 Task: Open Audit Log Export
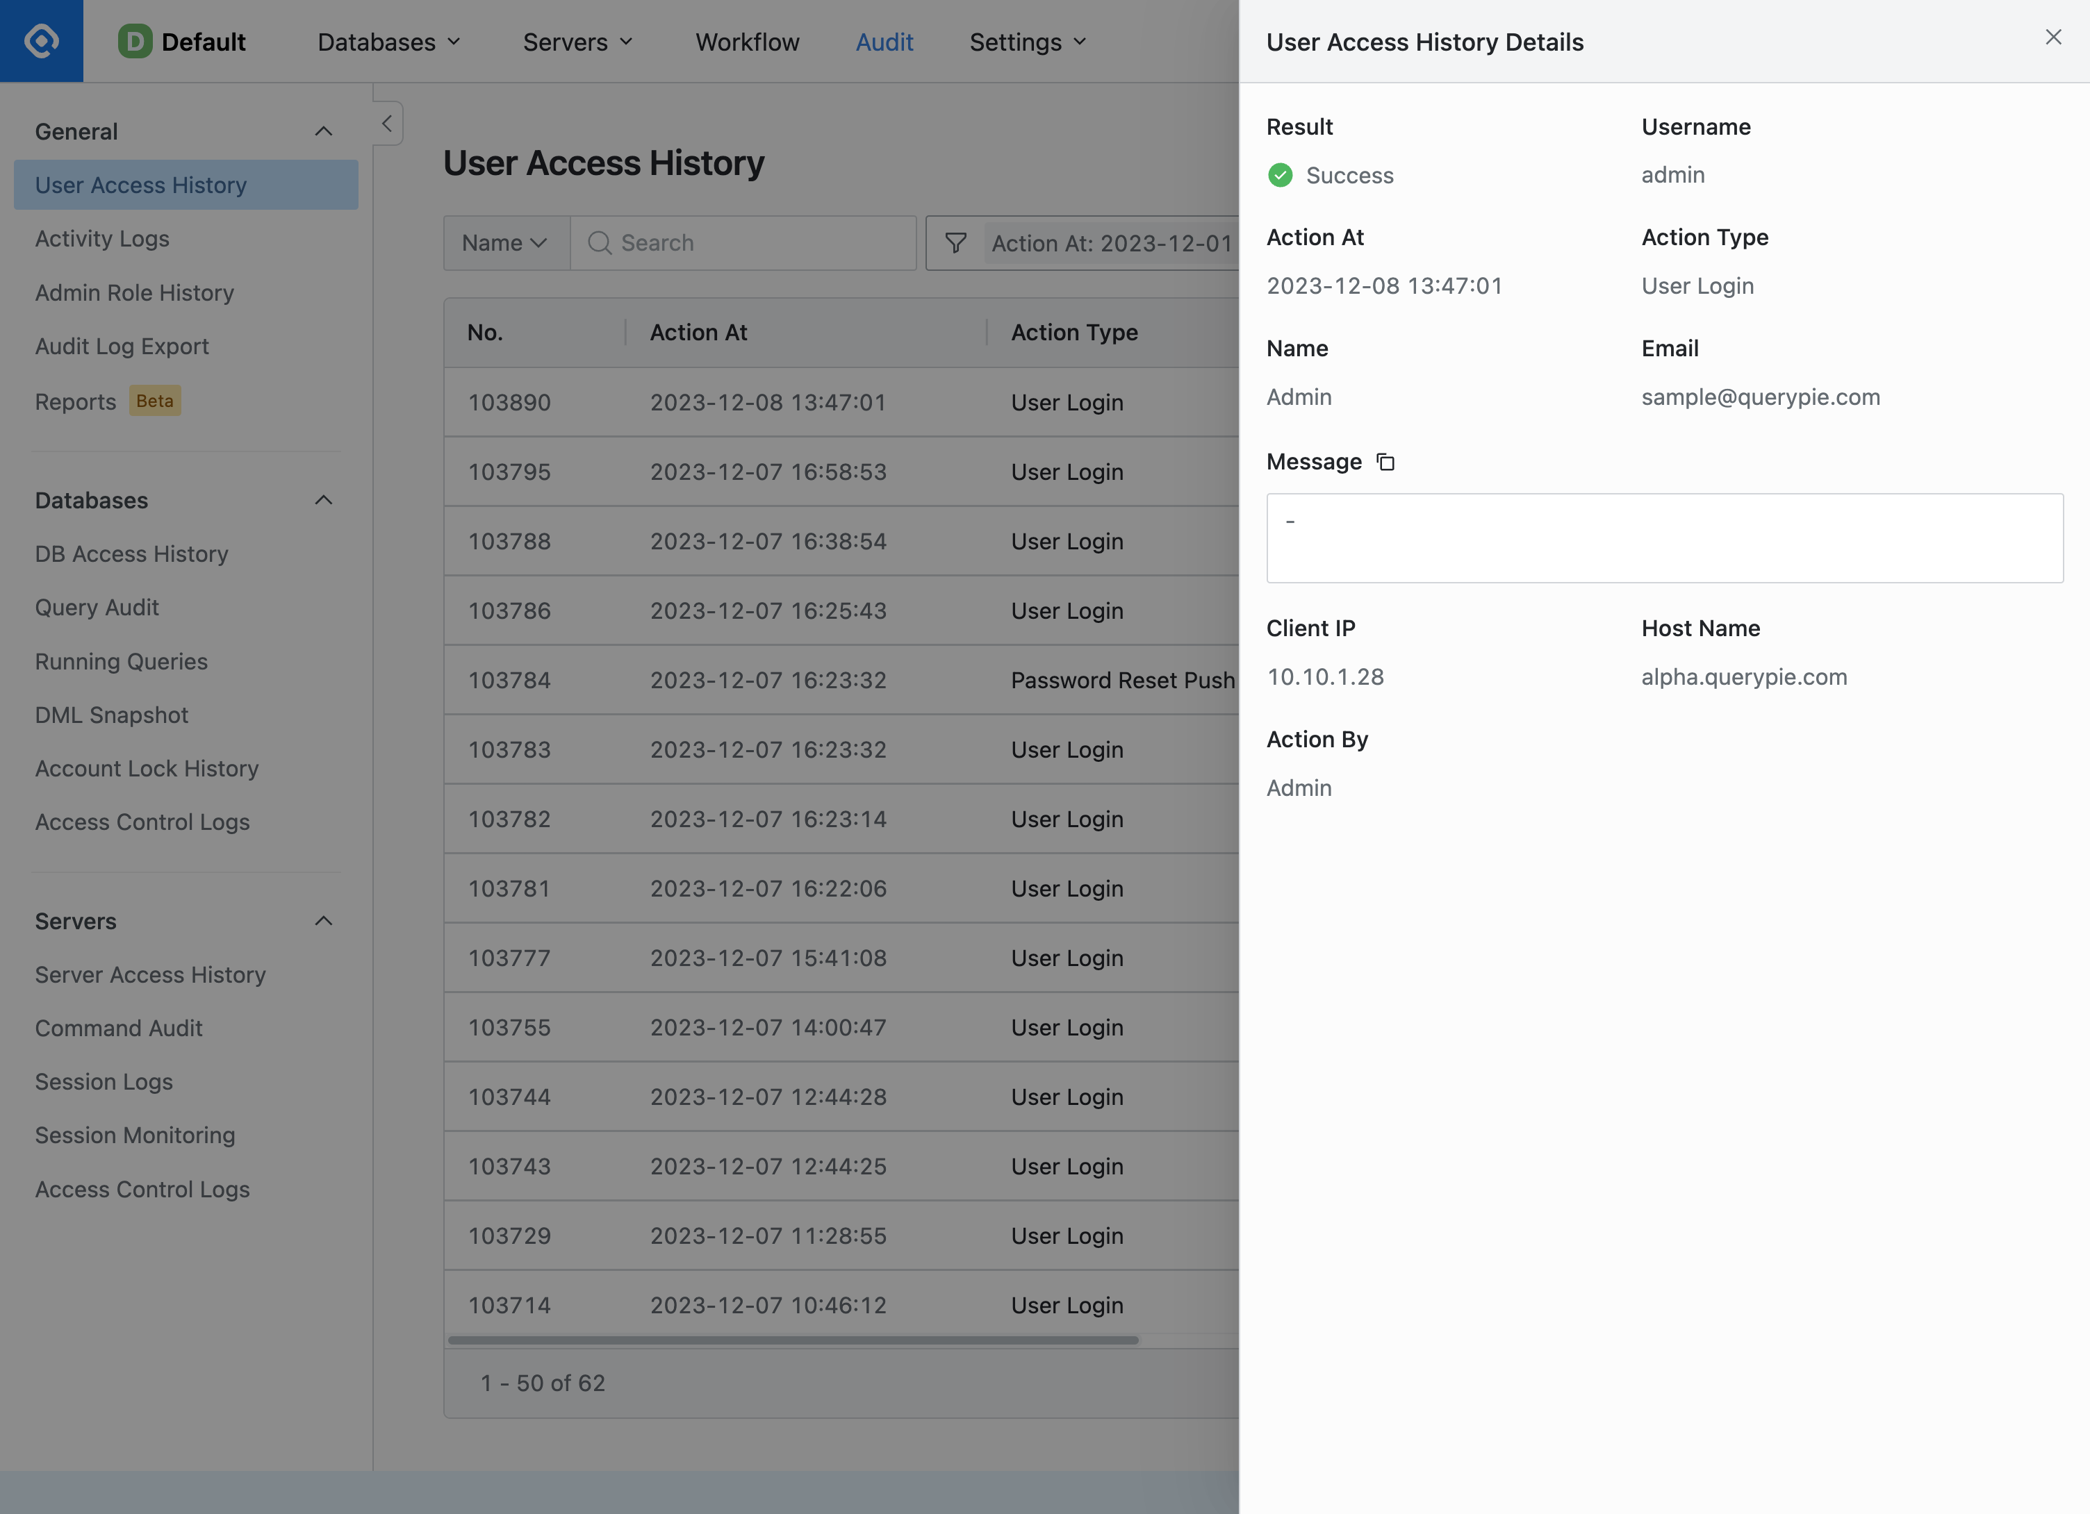[x=122, y=347]
